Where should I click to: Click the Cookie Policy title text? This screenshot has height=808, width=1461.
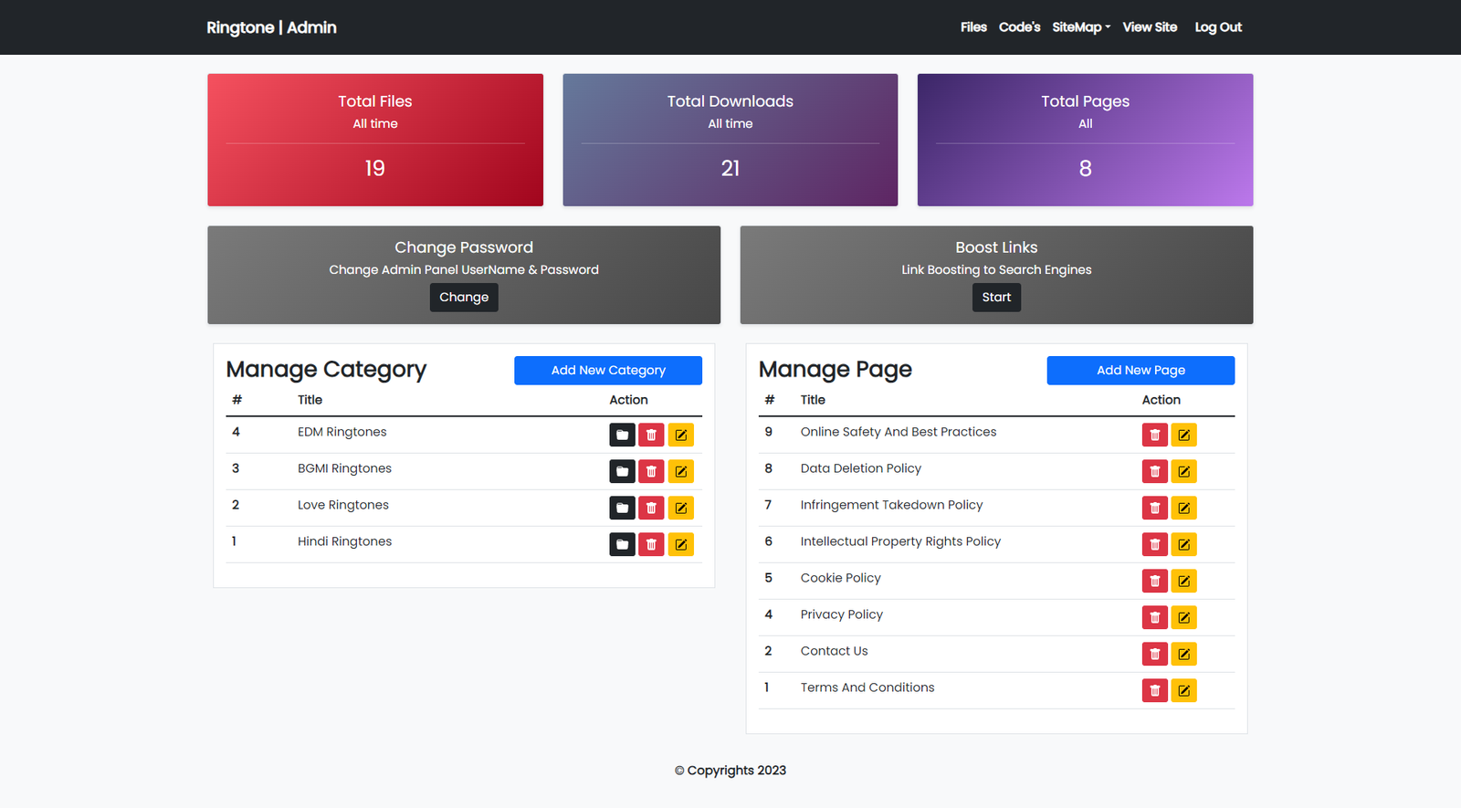click(x=841, y=578)
